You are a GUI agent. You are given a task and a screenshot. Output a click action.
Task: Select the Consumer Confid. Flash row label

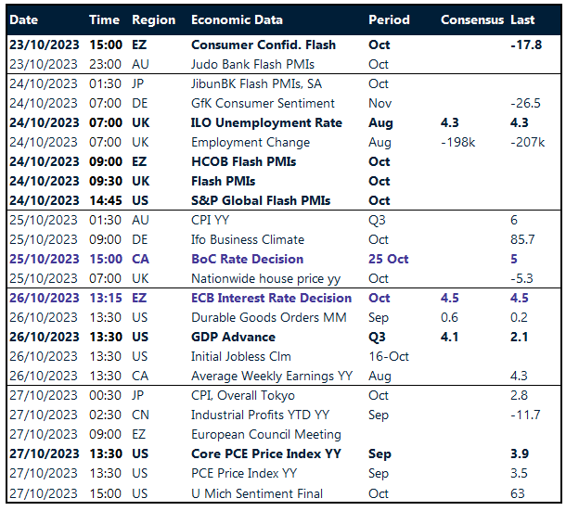pyautogui.click(x=264, y=45)
